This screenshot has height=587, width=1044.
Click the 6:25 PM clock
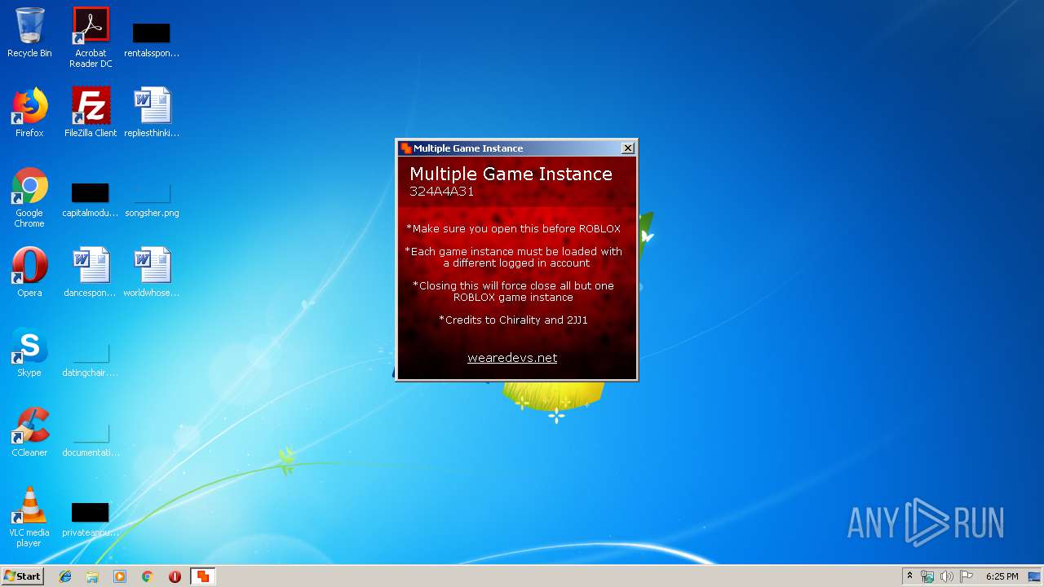1002,576
